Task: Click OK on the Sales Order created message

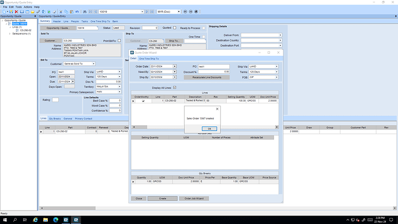Action: [209, 129]
